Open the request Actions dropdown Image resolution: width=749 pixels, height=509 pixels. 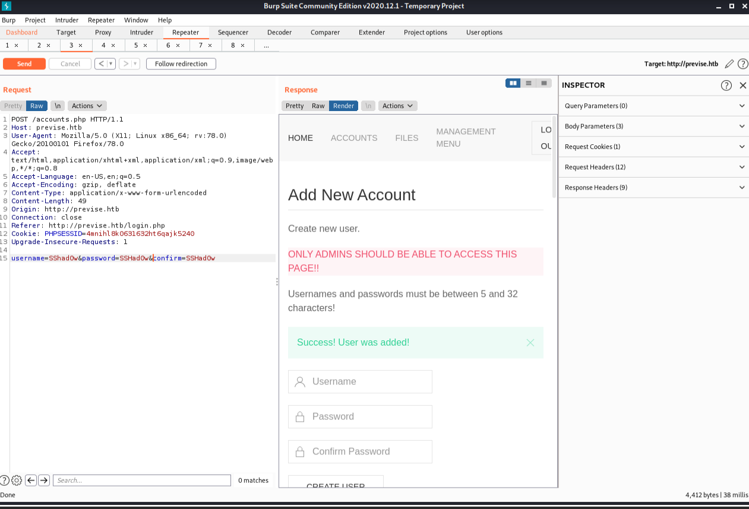click(87, 106)
